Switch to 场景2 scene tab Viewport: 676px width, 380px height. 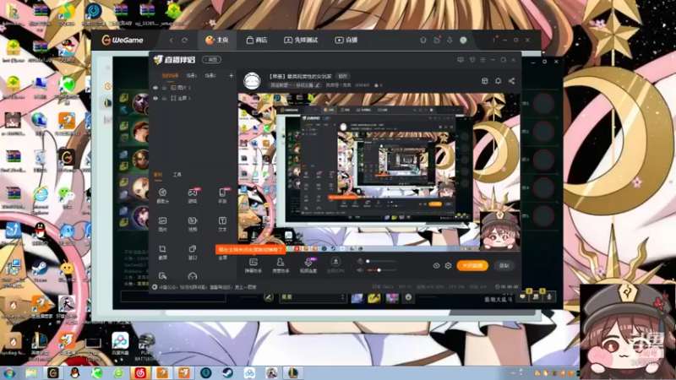click(x=210, y=76)
